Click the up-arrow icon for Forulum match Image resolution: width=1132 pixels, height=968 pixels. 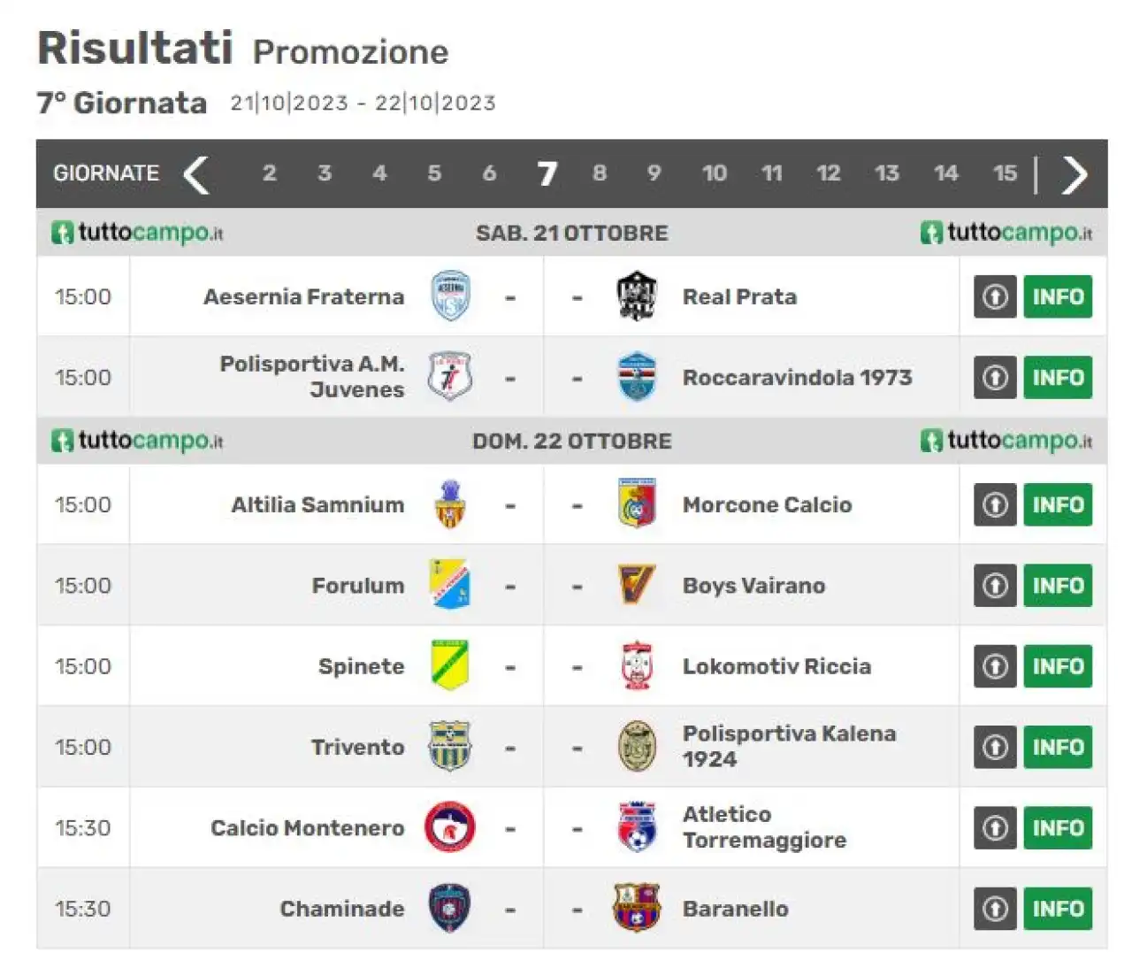tap(995, 586)
